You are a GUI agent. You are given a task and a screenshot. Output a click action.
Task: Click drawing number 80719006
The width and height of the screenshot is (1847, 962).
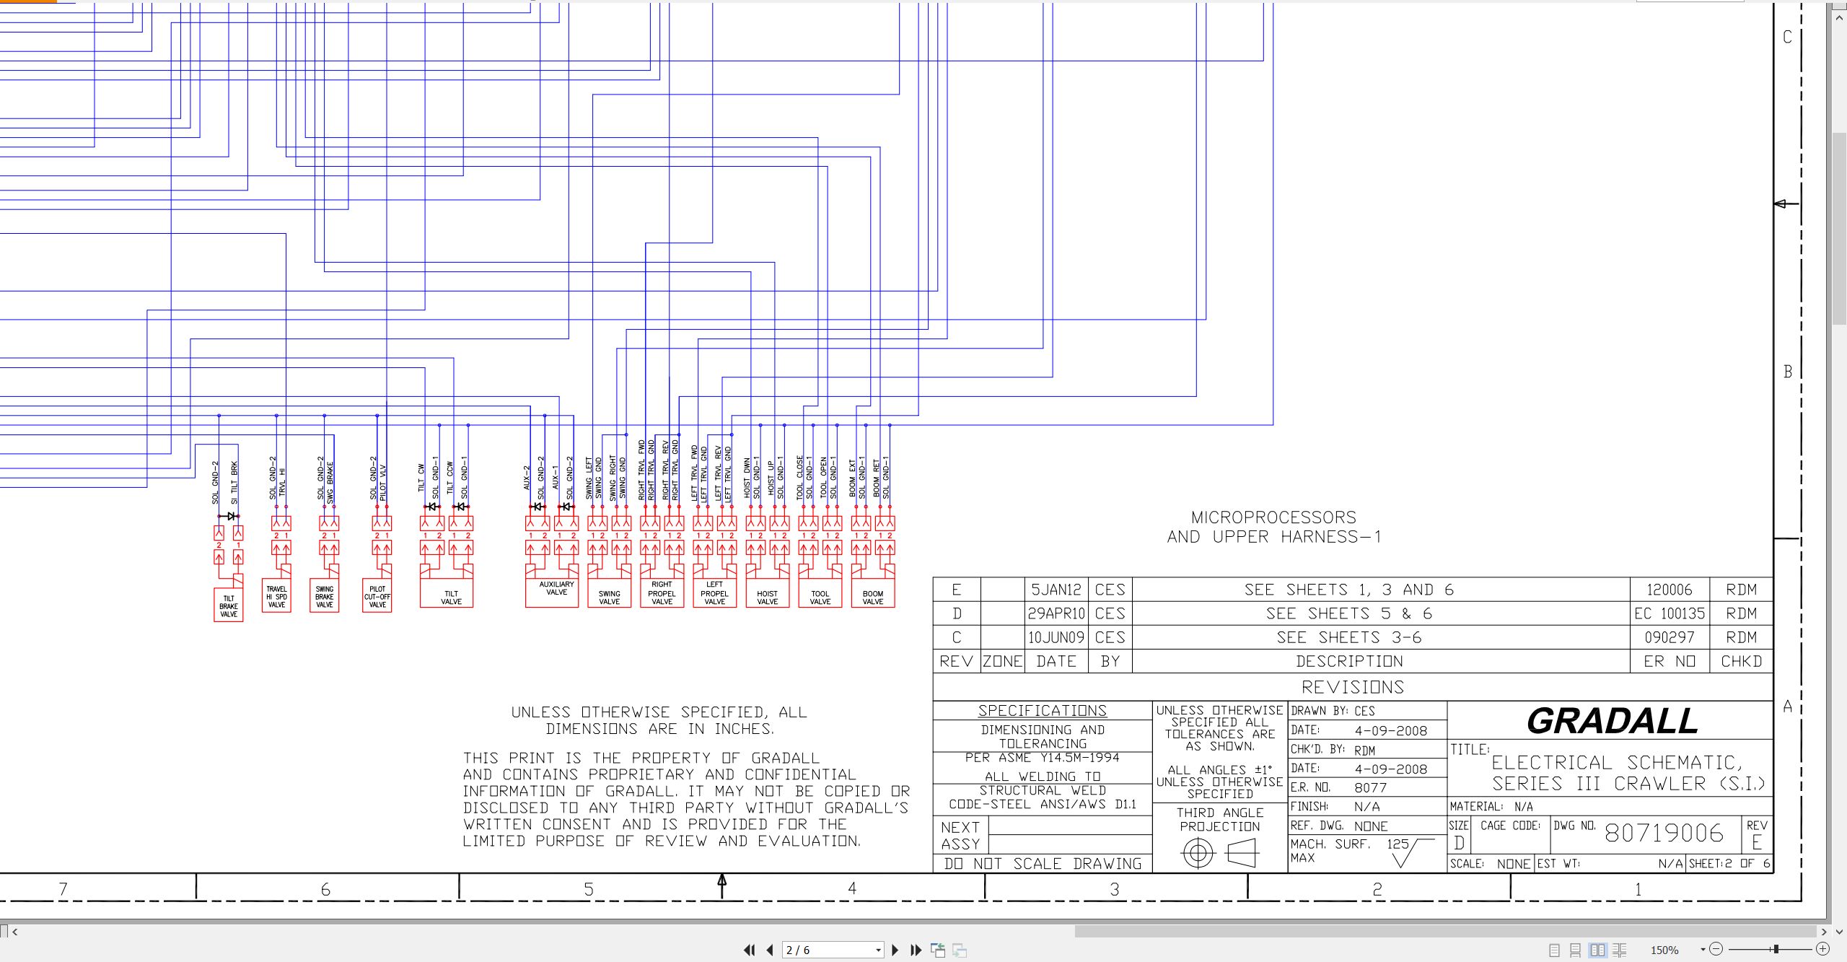coord(1664,833)
